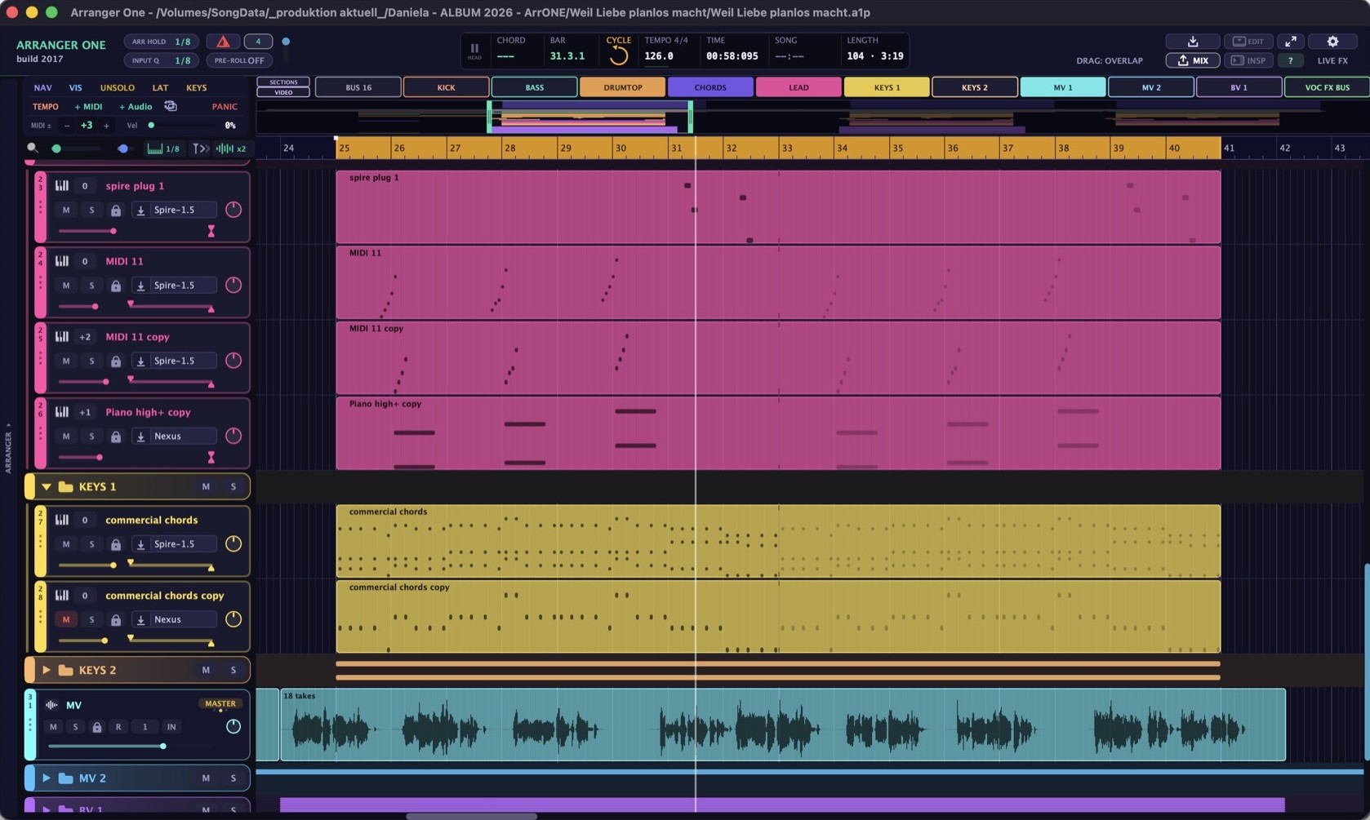Open settings with the gear icon

1332,42
